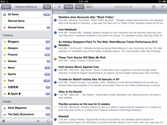The height and width of the screenshot is (125, 167).
Task: Open the Finance folder
Action: click(26, 55)
